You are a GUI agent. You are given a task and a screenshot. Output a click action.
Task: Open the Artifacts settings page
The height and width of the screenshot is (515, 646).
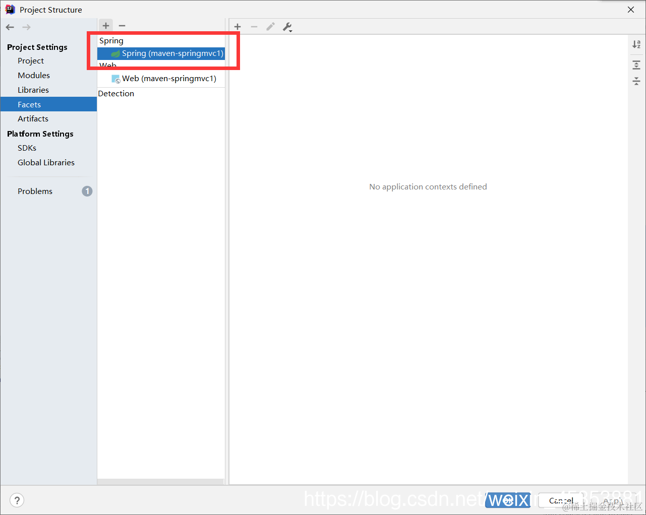click(x=33, y=118)
